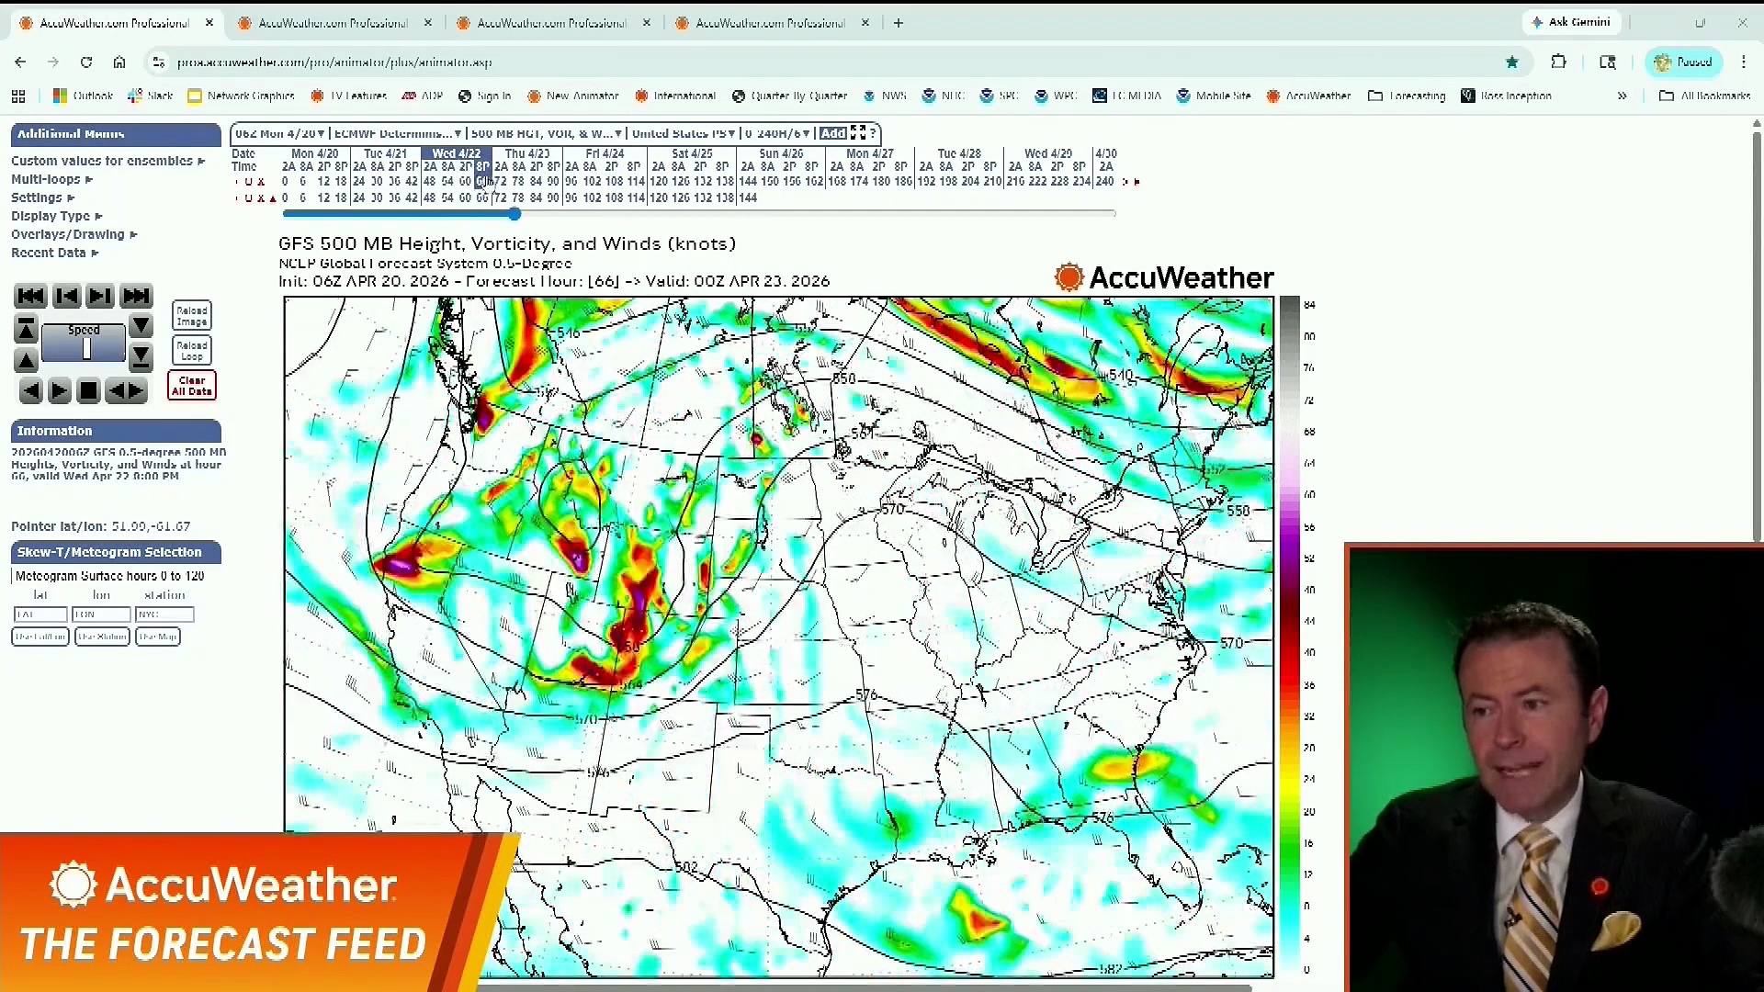The width and height of the screenshot is (1764, 992).
Task: Click the Add button
Action: click(x=832, y=133)
